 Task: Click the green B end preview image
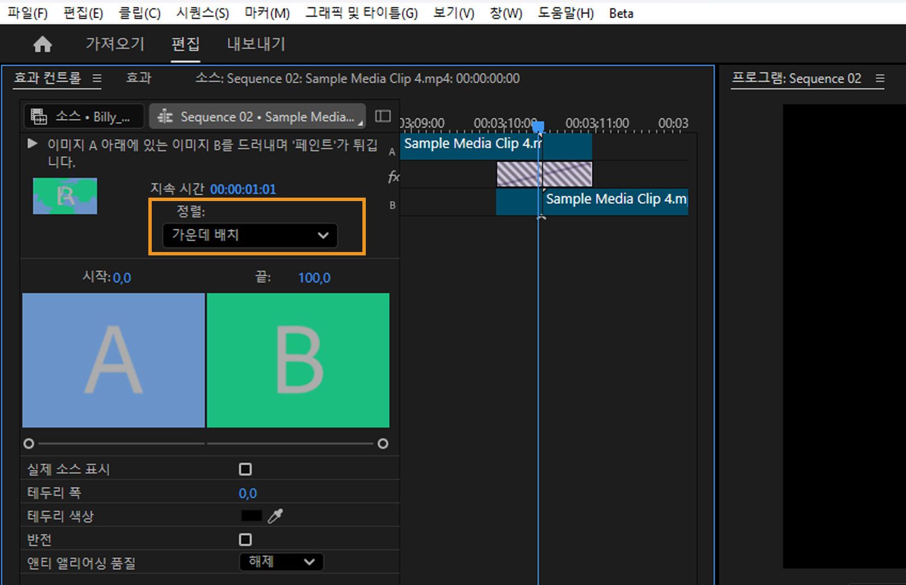pos(298,360)
